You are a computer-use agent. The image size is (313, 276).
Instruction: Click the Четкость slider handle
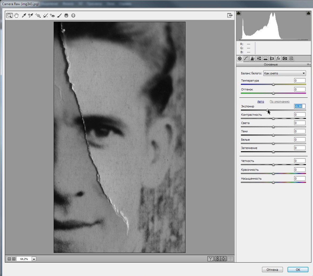point(274,165)
